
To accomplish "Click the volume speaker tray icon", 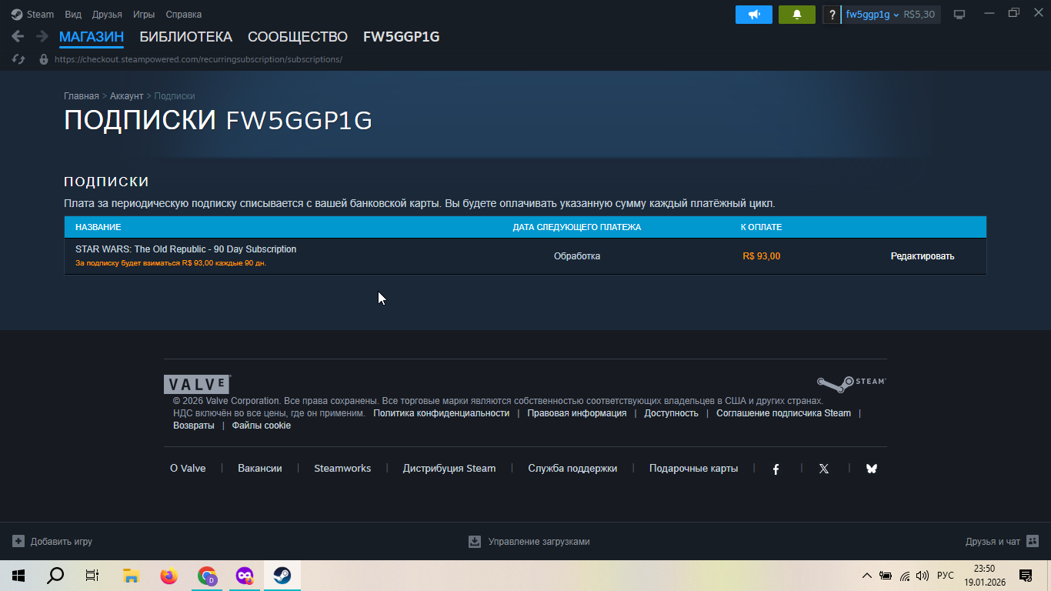I will 923,576.
